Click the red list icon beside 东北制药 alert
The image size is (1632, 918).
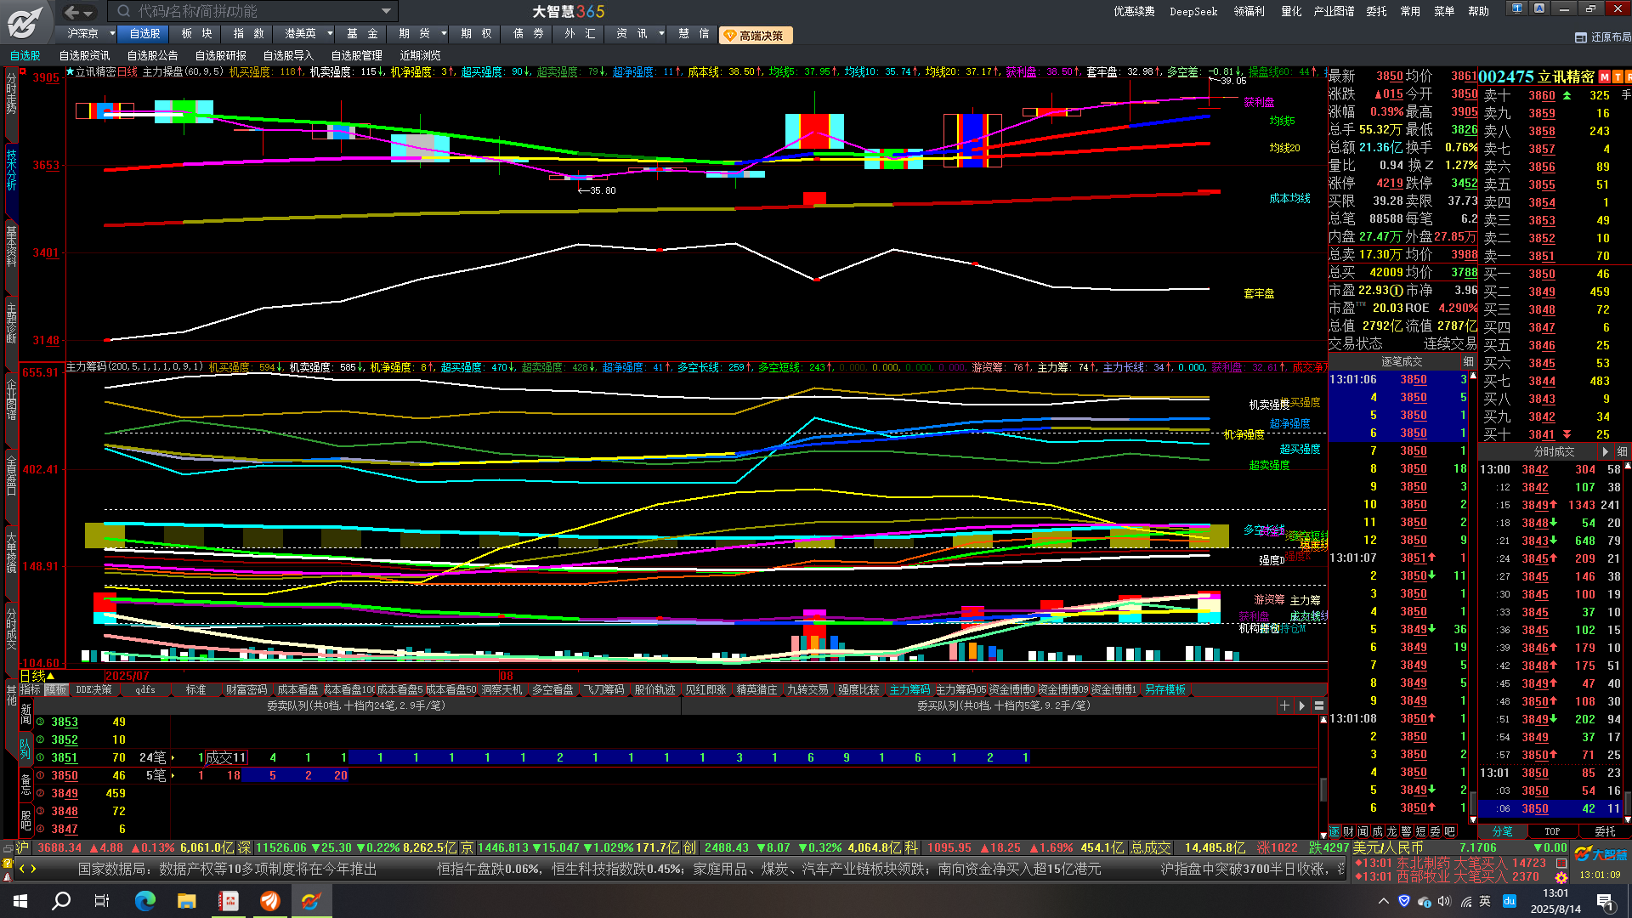(x=1561, y=863)
